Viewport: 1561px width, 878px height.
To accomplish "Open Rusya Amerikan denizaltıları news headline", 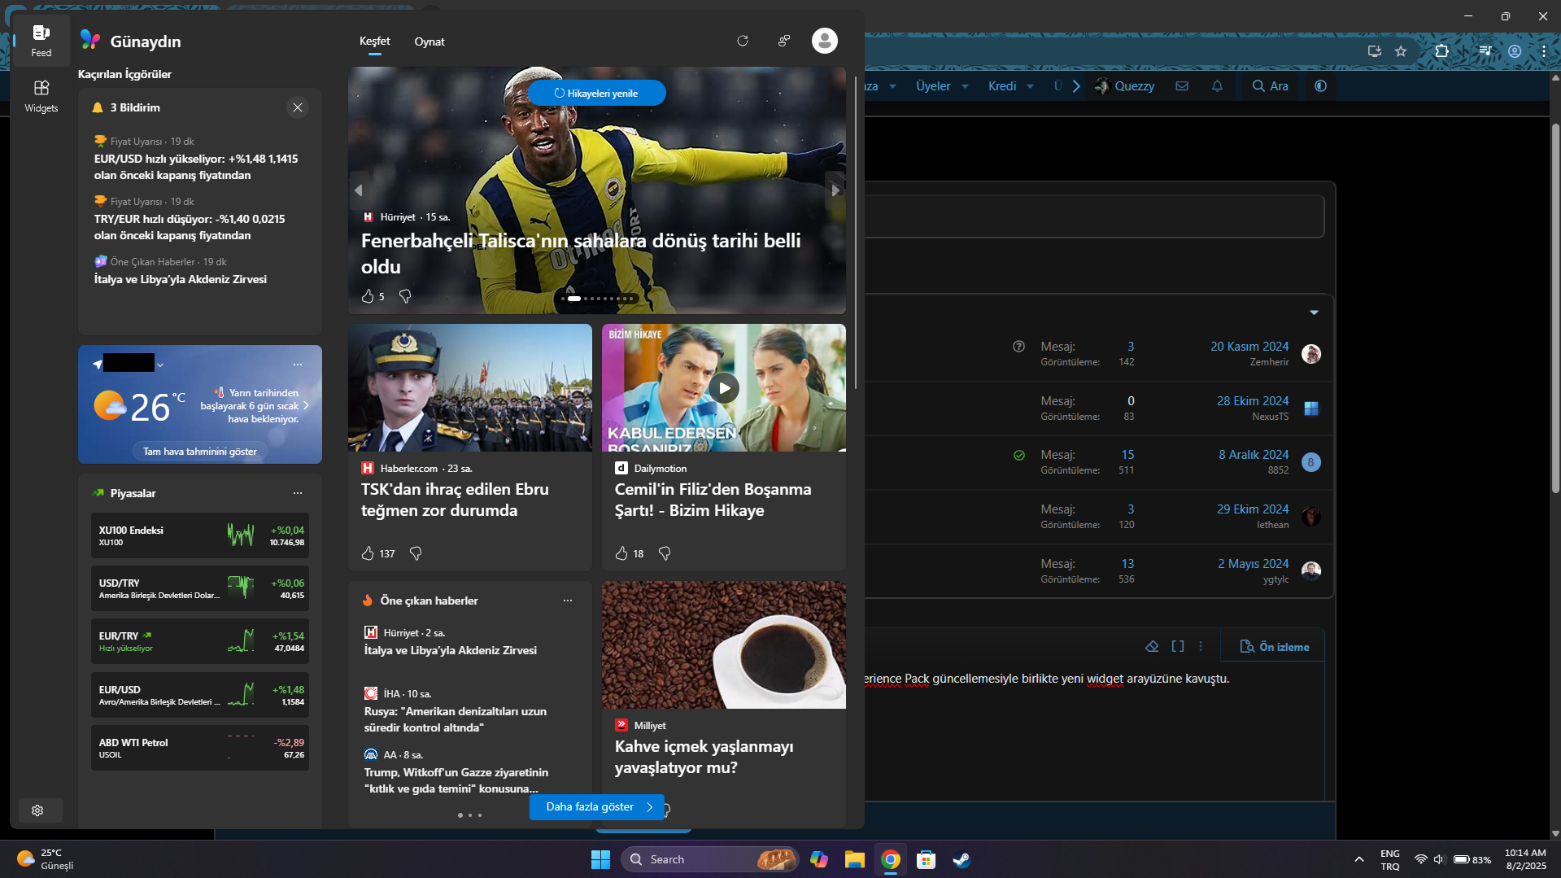I will coord(456,719).
